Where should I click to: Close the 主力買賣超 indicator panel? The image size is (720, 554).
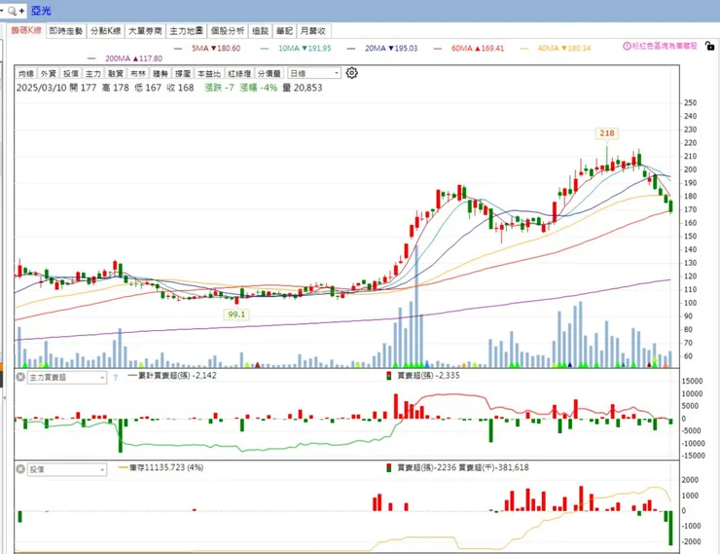tap(20, 377)
